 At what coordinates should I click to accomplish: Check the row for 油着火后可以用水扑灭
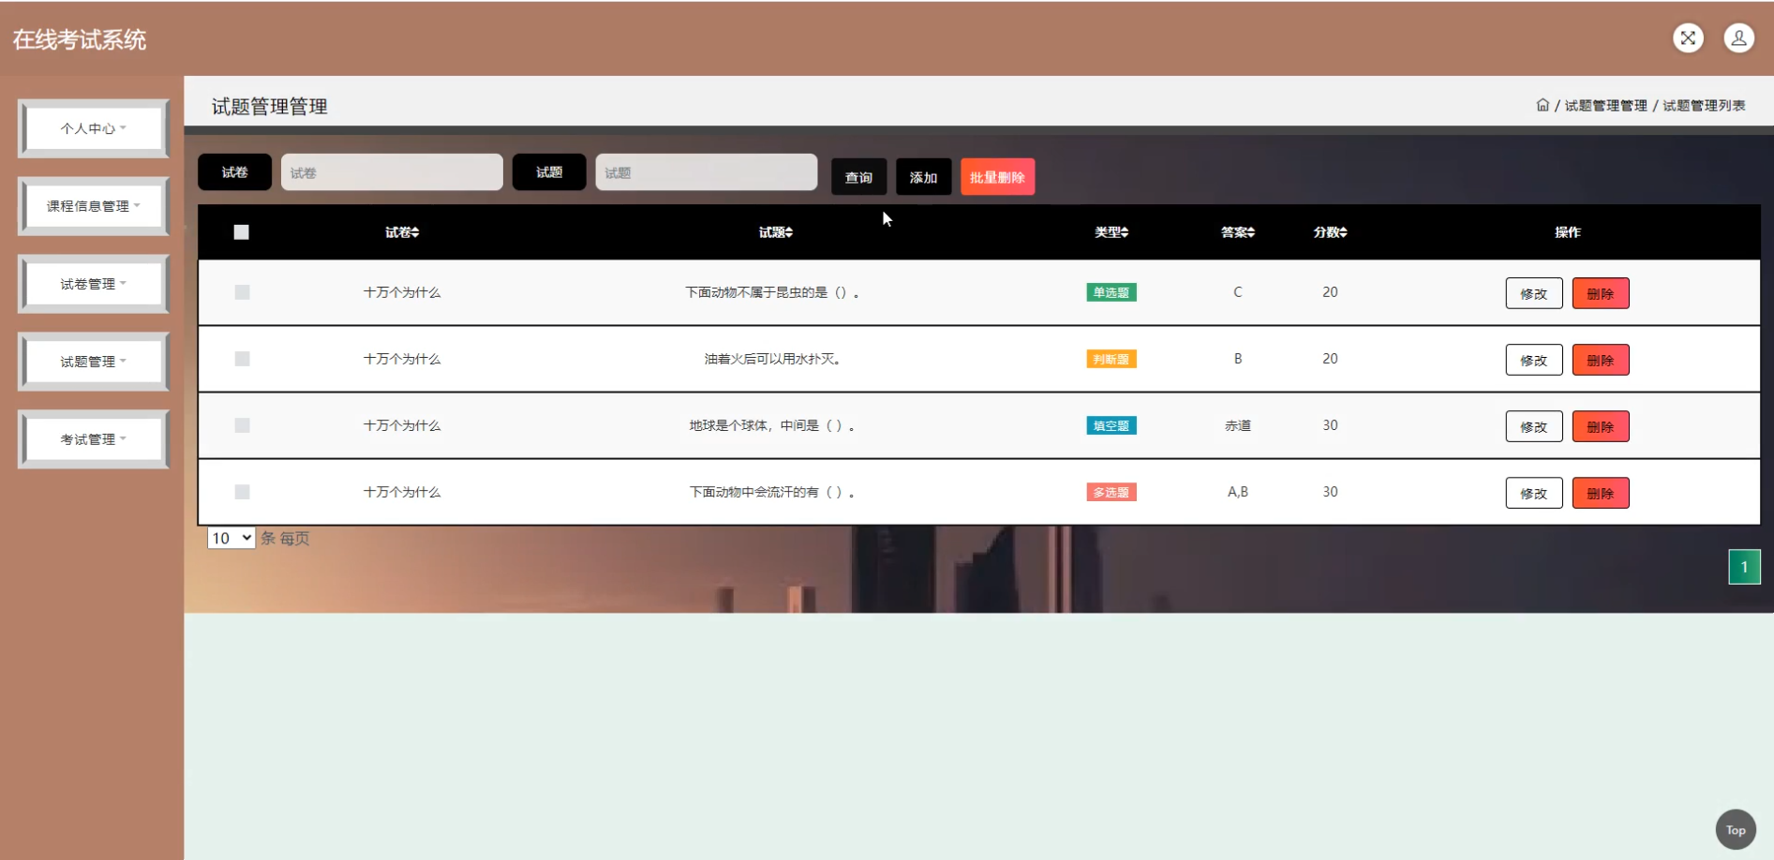pyautogui.click(x=242, y=359)
